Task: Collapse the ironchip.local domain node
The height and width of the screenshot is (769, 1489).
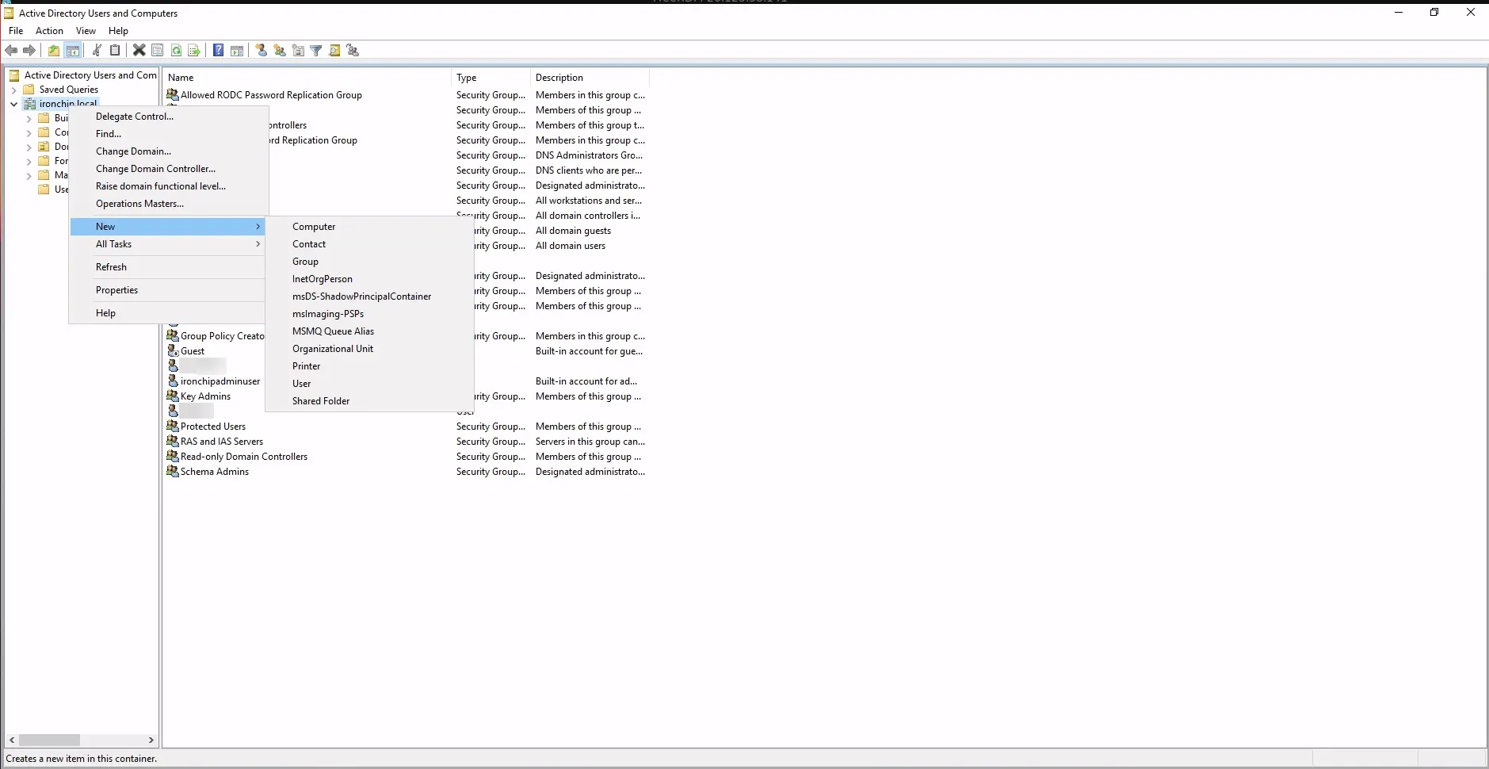Action: tap(13, 104)
